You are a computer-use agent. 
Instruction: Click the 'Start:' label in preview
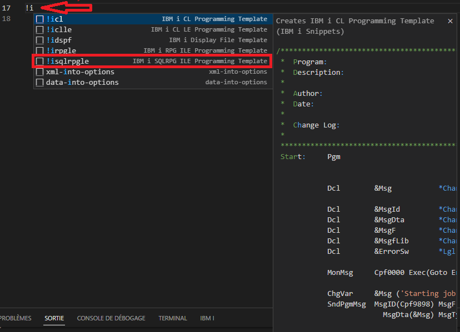[x=293, y=157]
